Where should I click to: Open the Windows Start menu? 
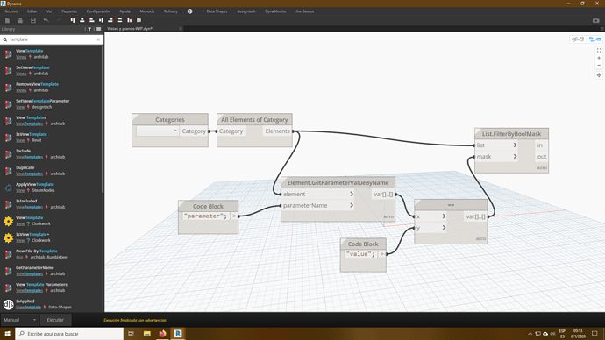click(7, 334)
